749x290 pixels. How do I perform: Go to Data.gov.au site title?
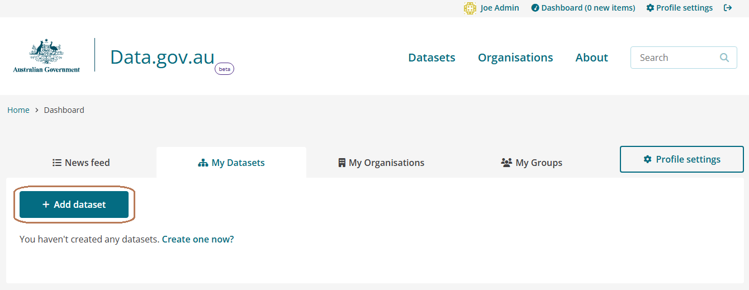(x=162, y=57)
